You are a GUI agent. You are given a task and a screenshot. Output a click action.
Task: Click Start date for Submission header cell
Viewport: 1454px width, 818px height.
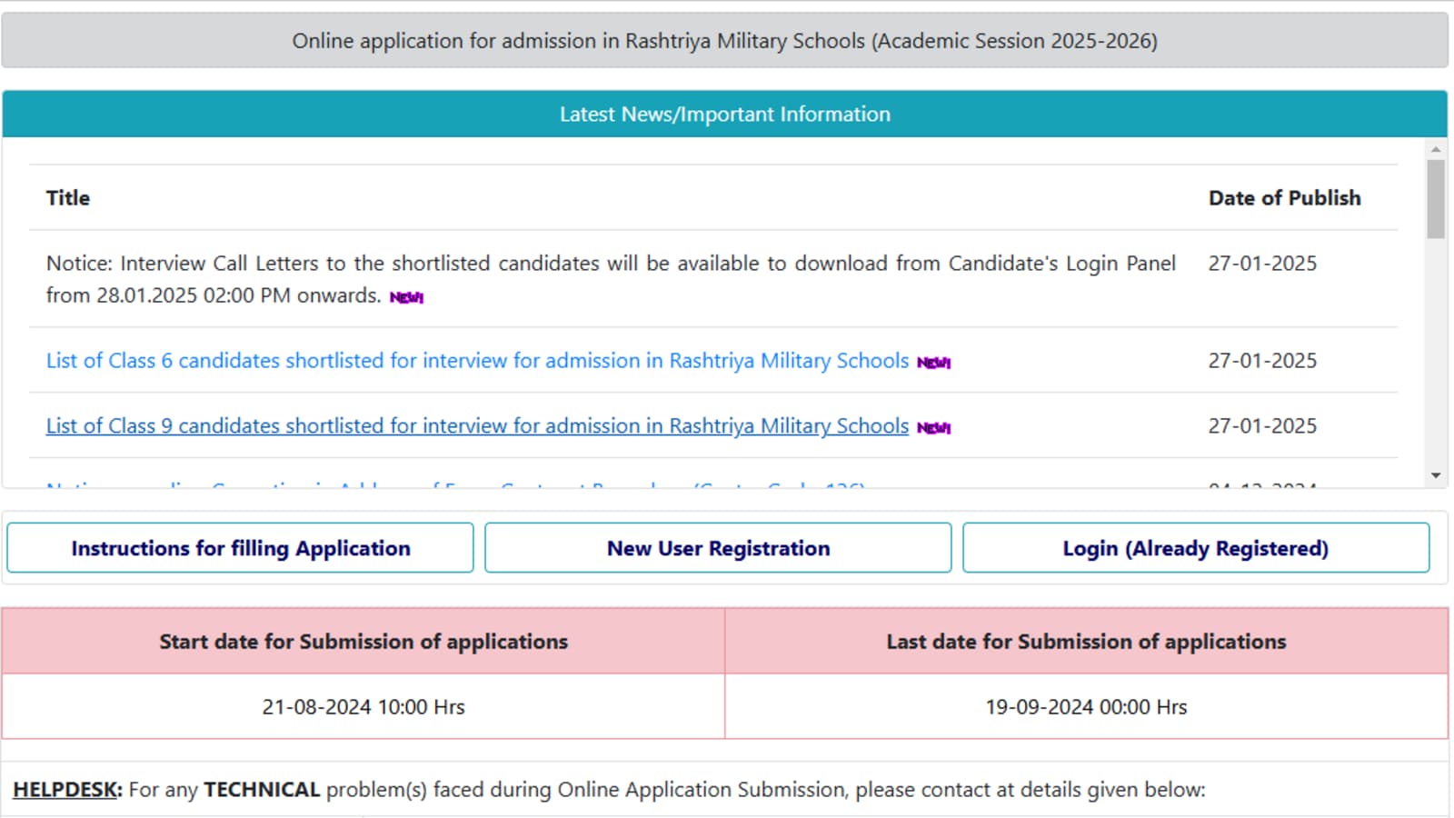pyautogui.click(x=363, y=642)
